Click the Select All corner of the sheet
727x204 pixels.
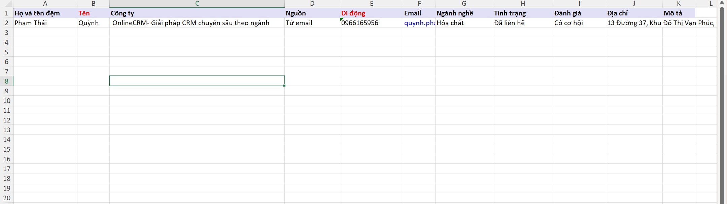(x=6, y=3)
